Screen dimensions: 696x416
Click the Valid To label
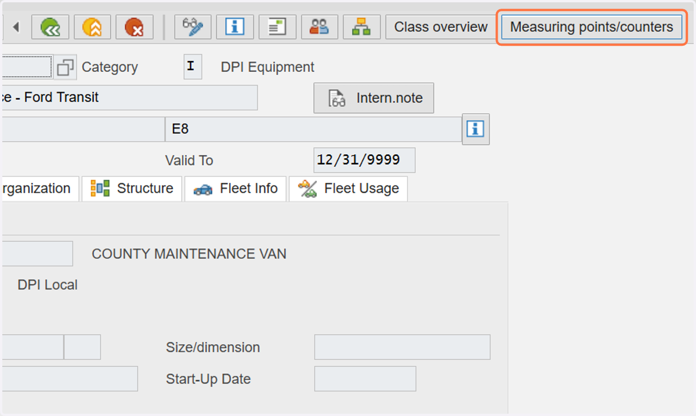[x=189, y=160]
